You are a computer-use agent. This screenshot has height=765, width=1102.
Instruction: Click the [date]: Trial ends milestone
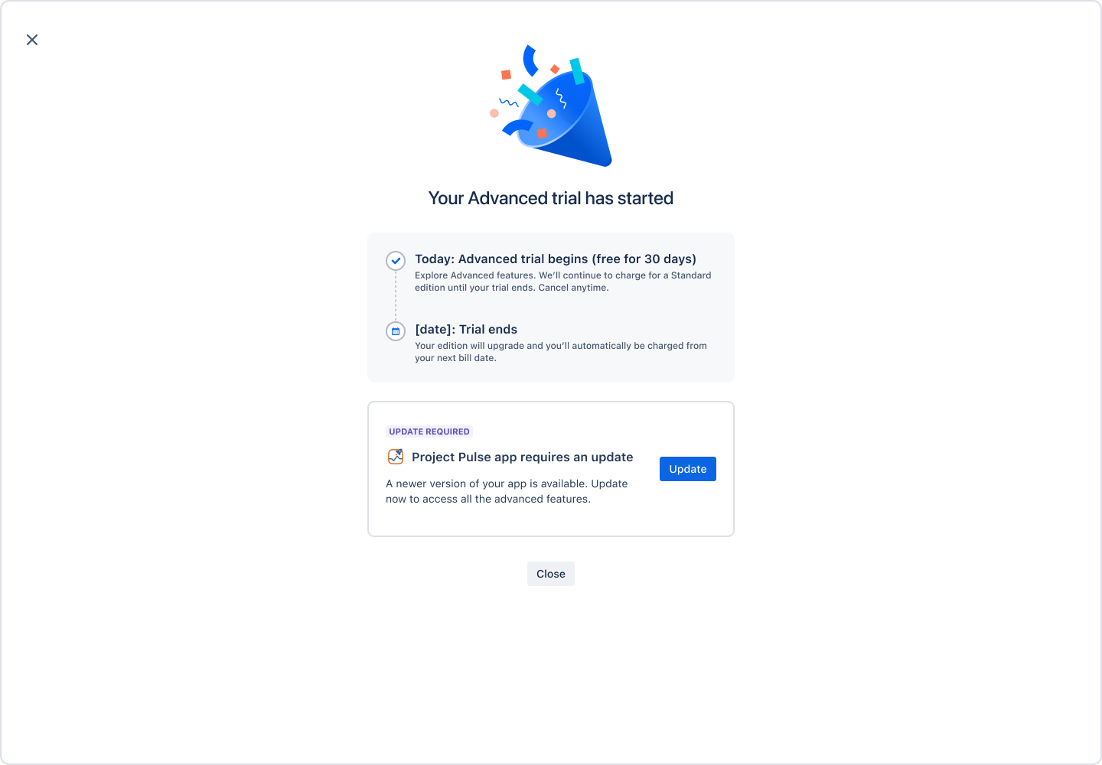pos(465,329)
